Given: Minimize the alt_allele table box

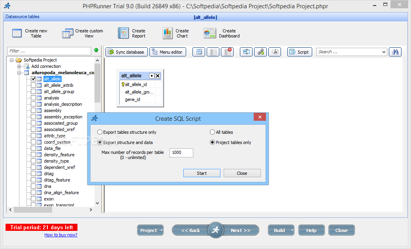Looking at the screenshot, I should pos(151,76).
